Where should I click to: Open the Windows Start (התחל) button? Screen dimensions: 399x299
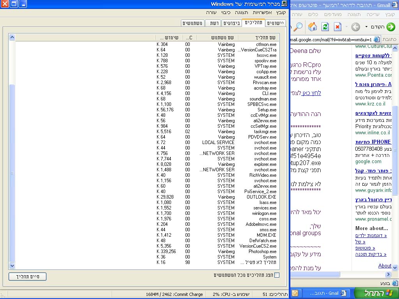(x=376, y=293)
